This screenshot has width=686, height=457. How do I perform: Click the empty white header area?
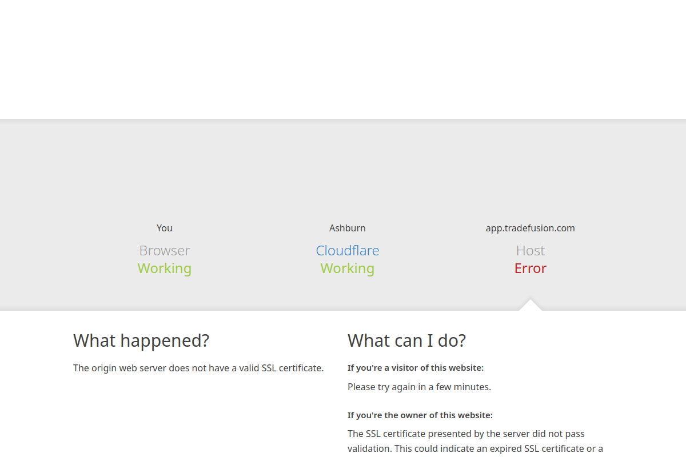343,57
